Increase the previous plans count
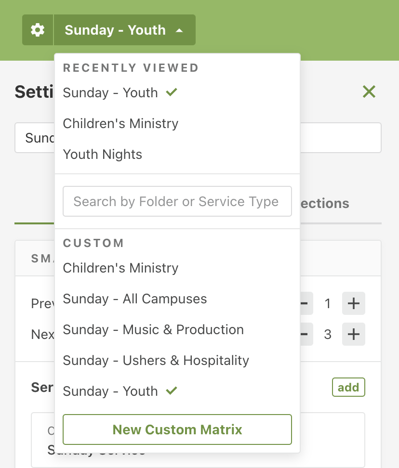The height and width of the screenshot is (468, 399). click(354, 303)
